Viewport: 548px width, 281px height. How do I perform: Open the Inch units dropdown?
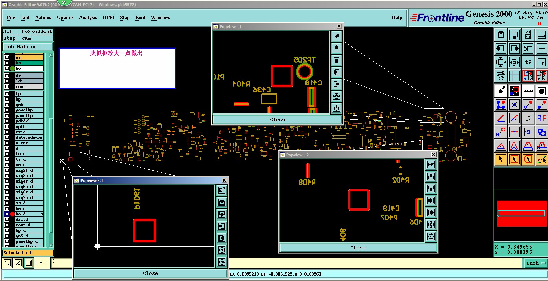click(535, 263)
